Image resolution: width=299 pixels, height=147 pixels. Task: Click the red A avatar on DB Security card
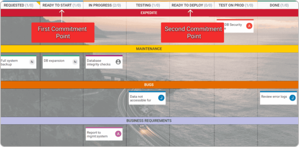(249, 26)
